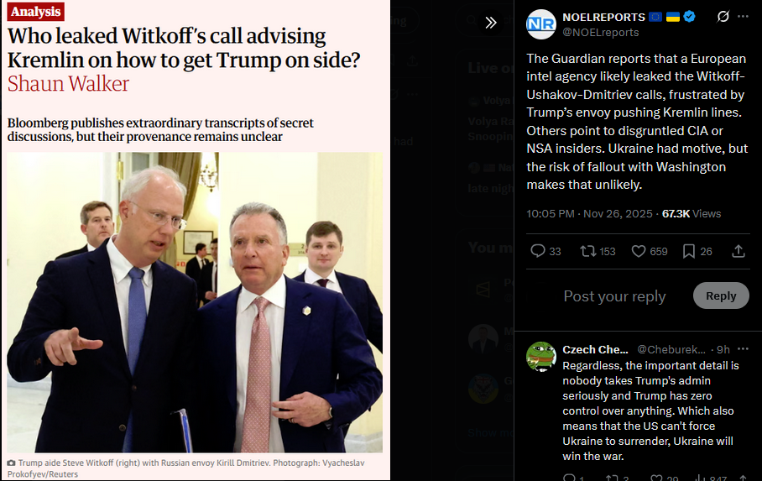762x481 pixels.
Task: Click the Reply button
Action: click(x=721, y=295)
